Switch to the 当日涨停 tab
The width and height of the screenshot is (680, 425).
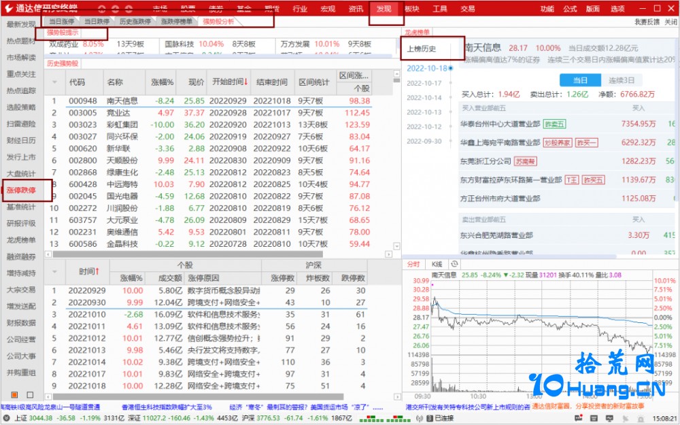[x=61, y=21]
